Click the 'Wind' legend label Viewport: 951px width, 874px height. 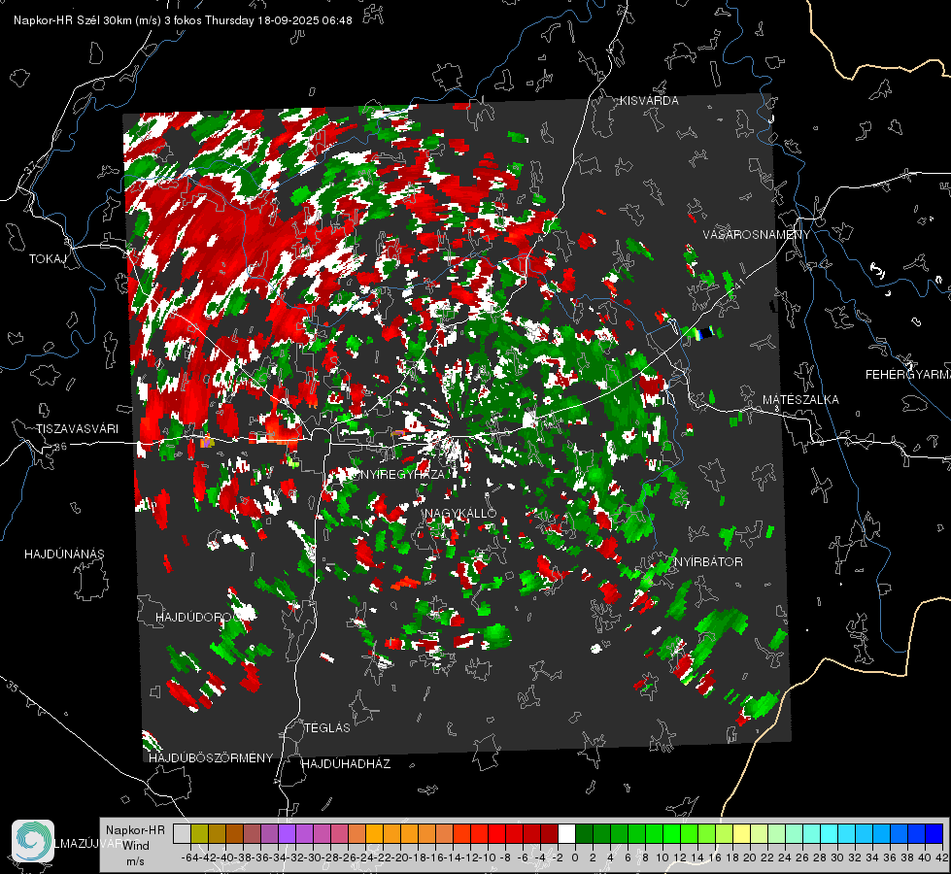(x=136, y=846)
